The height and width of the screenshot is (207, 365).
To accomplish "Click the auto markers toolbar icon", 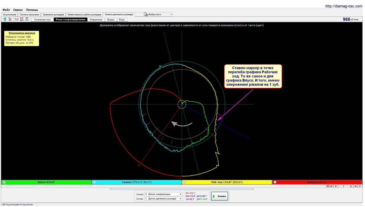I will [22, 19].
